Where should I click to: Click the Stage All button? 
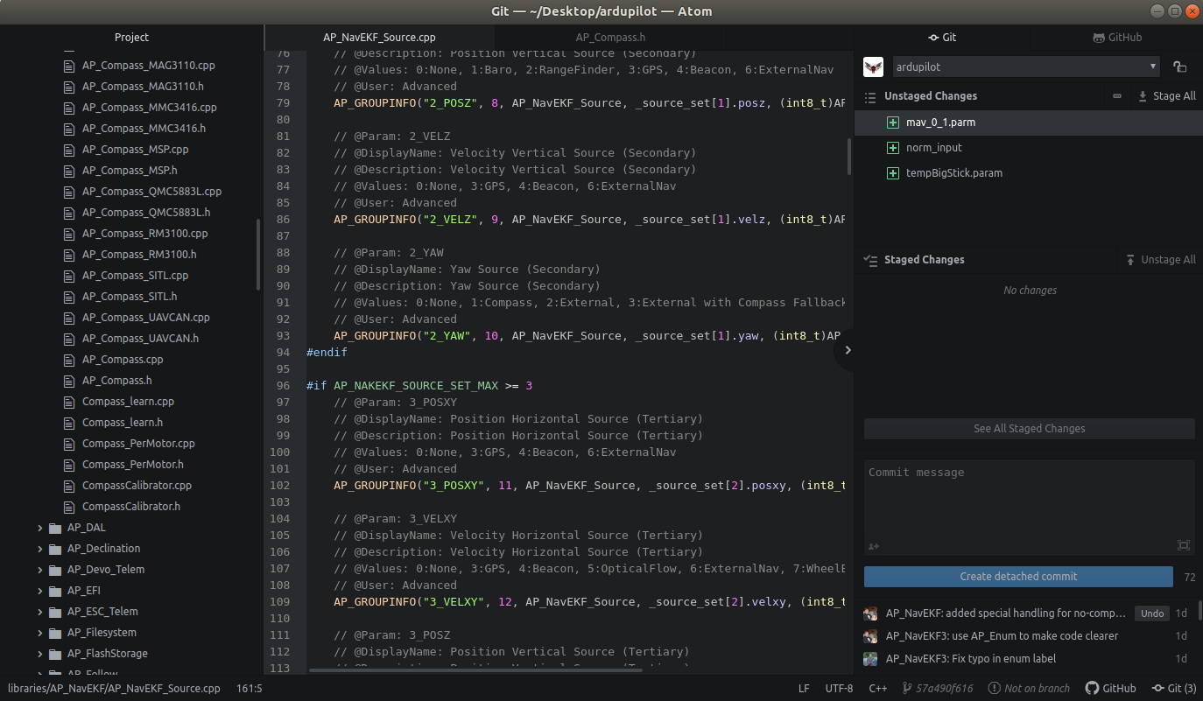[x=1166, y=96]
